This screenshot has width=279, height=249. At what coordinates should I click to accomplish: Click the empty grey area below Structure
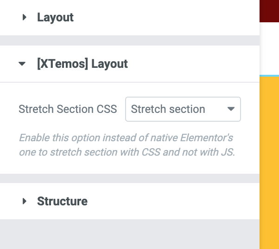pos(130,234)
